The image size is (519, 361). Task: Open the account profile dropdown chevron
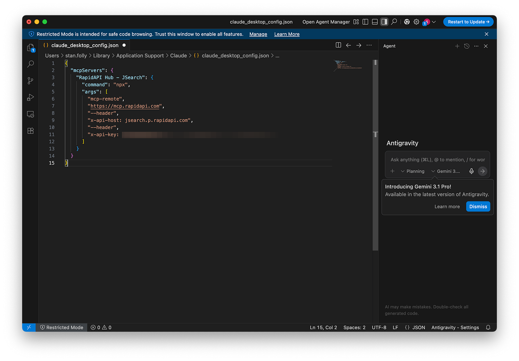[434, 22]
